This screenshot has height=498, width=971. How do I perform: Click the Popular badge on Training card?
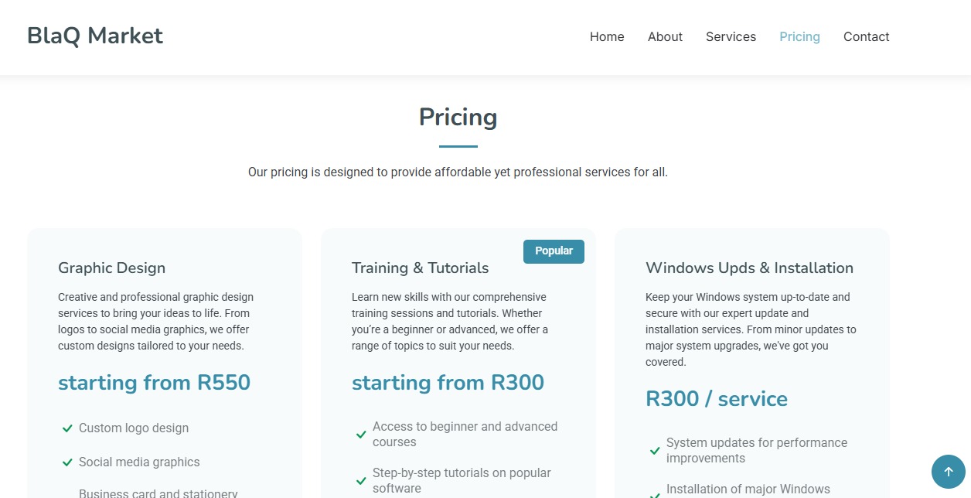coord(554,251)
